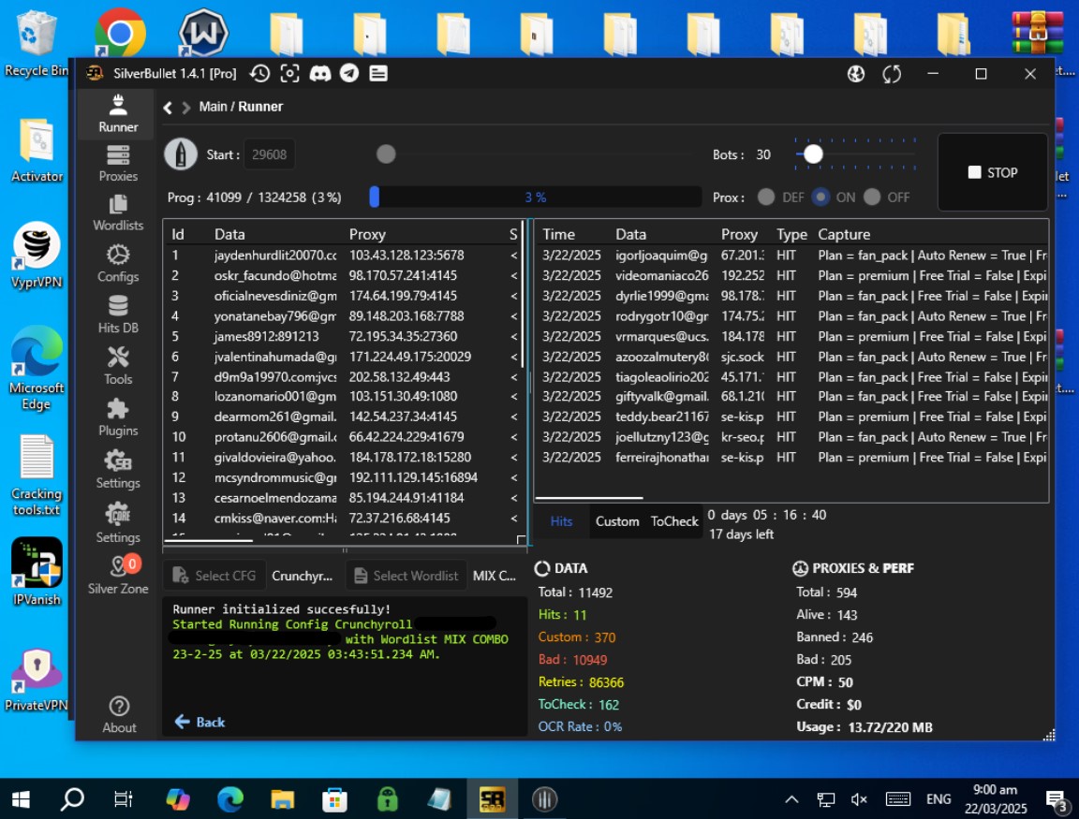Viewport: 1079px width, 819px height.
Task: Click the Select Wordlist button
Action: (406, 576)
